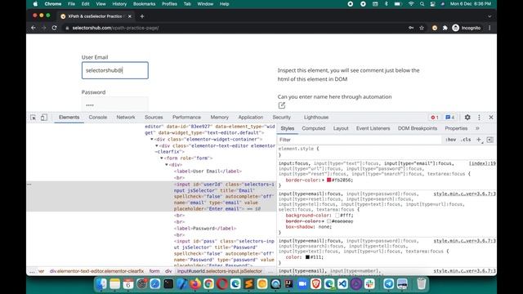Image resolution: width=523 pixels, height=294 pixels.
Task: Open the History menu in menu bar
Action: coord(119,4)
